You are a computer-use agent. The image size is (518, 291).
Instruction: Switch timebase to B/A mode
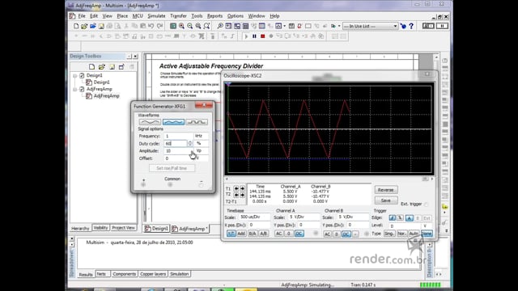(253, 234)
